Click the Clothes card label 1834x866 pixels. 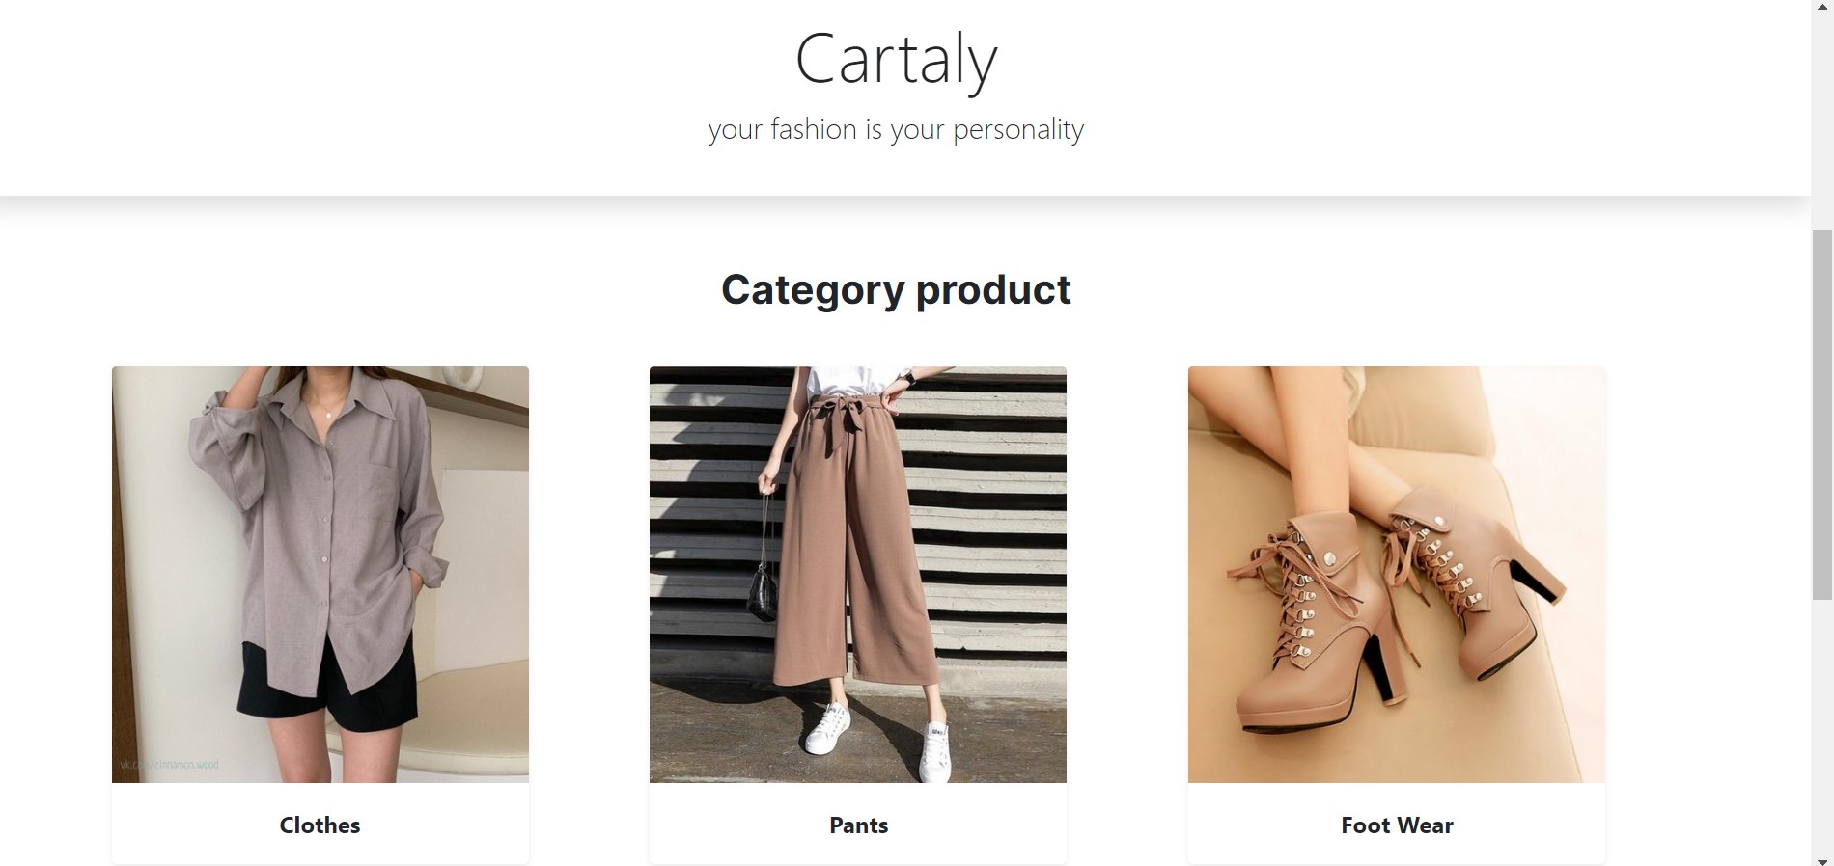tap(320, 825)
